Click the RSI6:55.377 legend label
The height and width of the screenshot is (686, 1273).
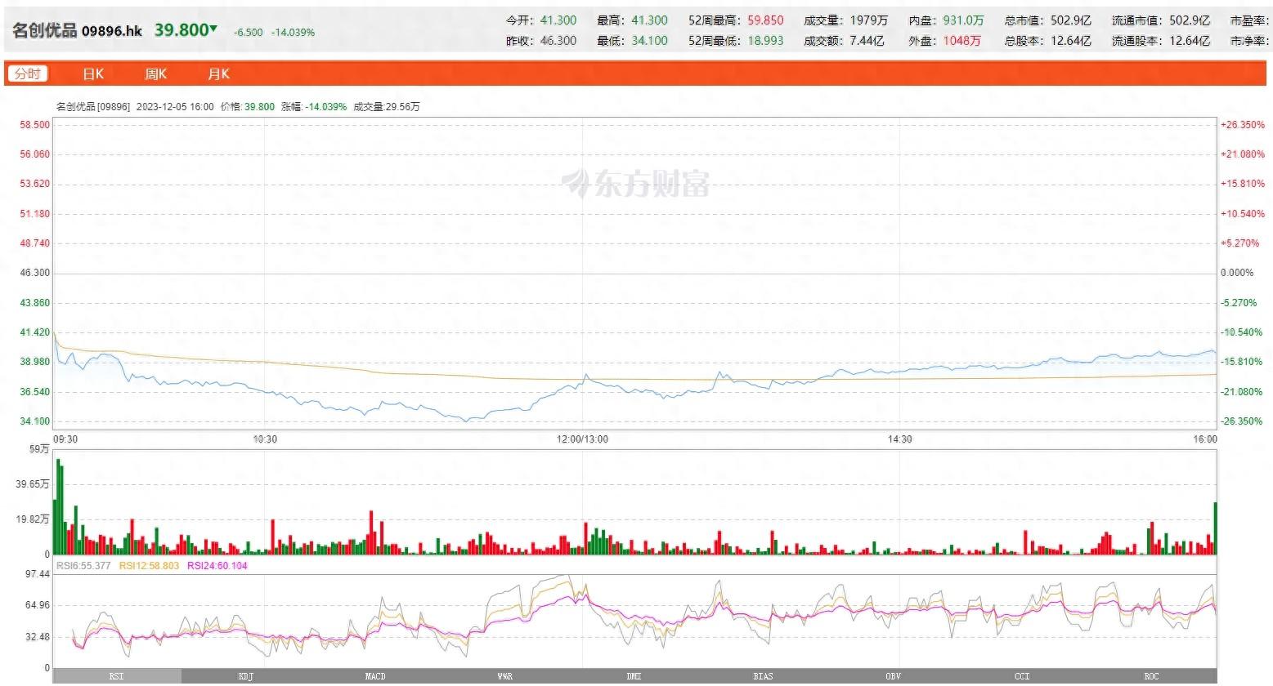pos(83,566)
